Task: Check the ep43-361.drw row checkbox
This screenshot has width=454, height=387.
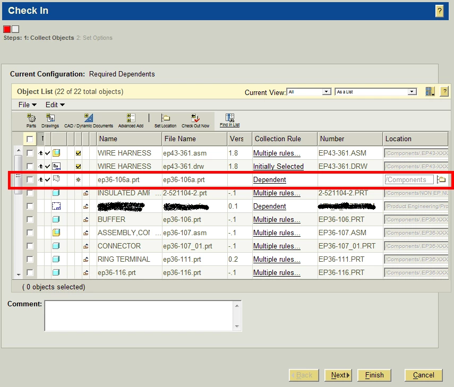Action: 30,166
